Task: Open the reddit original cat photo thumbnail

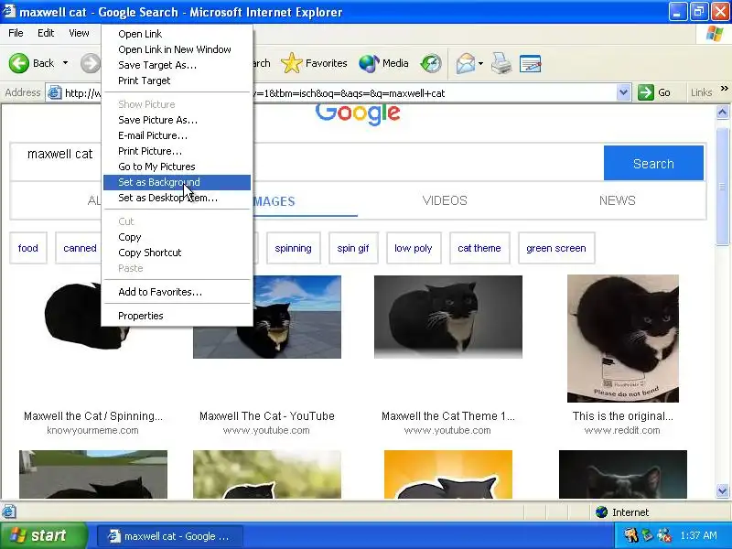Action: [623, 339]
